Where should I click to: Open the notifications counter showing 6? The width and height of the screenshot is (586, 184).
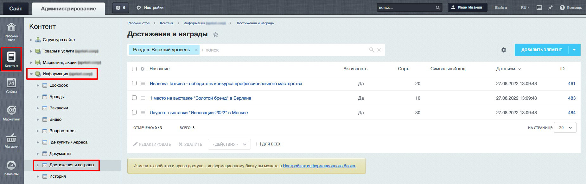tap(120, 8)
